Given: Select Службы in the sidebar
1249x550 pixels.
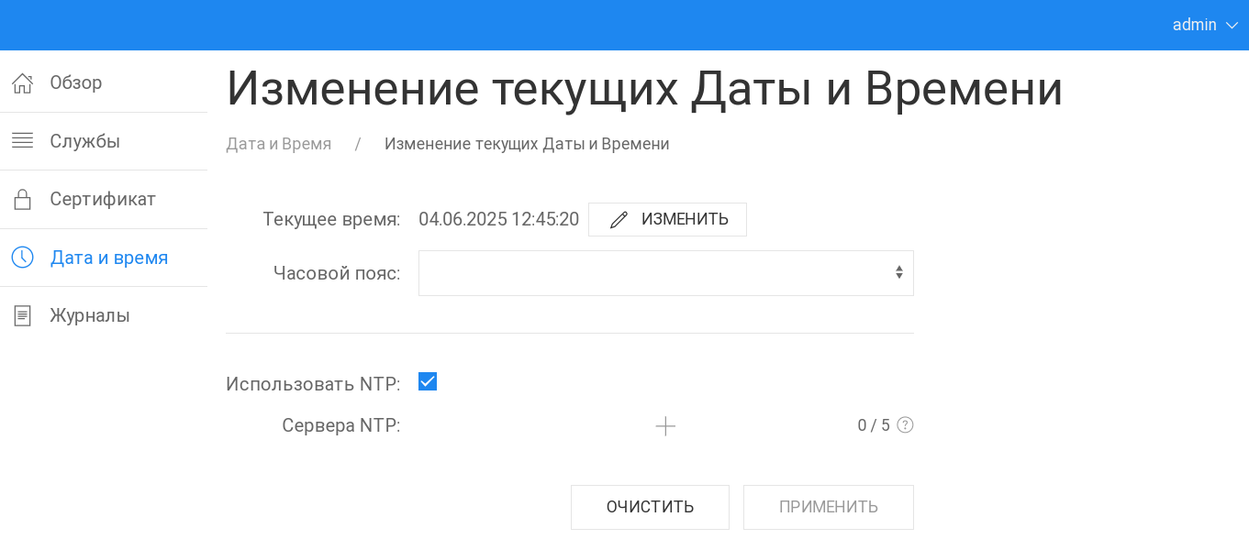Looking at the screenshot, I should [85, 141].
